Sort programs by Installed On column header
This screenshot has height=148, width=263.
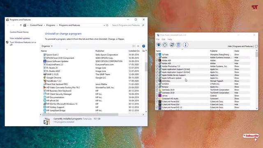coord(134,51)
